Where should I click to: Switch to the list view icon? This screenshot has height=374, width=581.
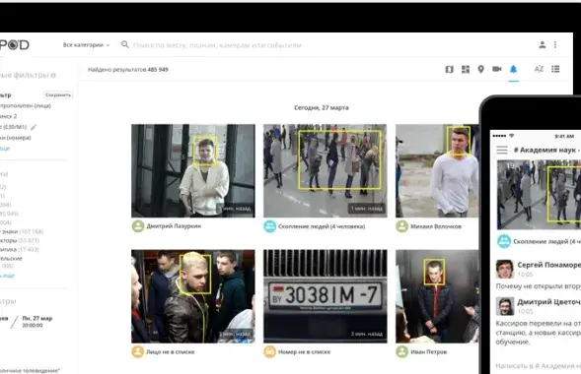[x=555, y=69]
